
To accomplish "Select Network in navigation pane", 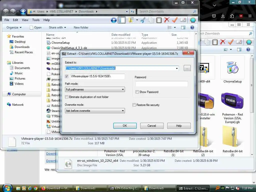I will coord(18,105).
